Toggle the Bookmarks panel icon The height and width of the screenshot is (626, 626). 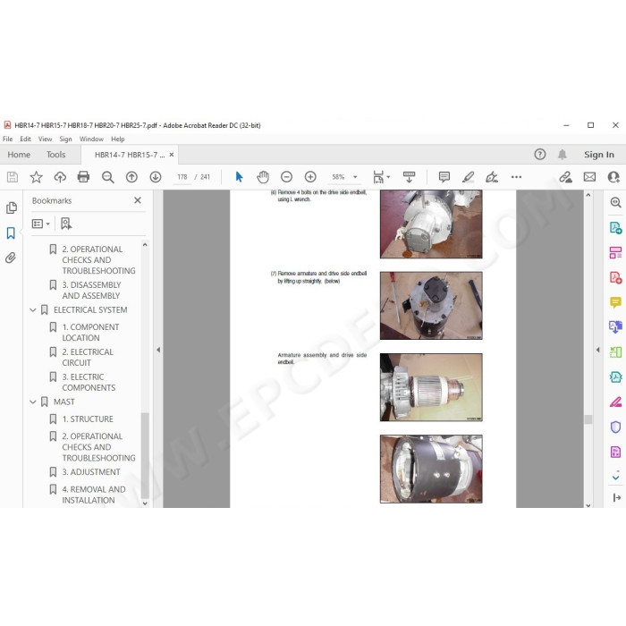coord(11,233)
